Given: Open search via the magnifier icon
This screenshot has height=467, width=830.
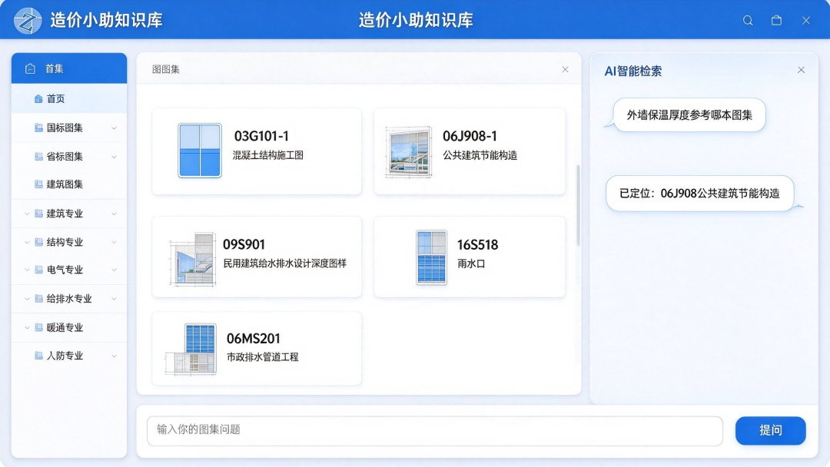Looking at the screenshot, I should click(x=748, y=20).
